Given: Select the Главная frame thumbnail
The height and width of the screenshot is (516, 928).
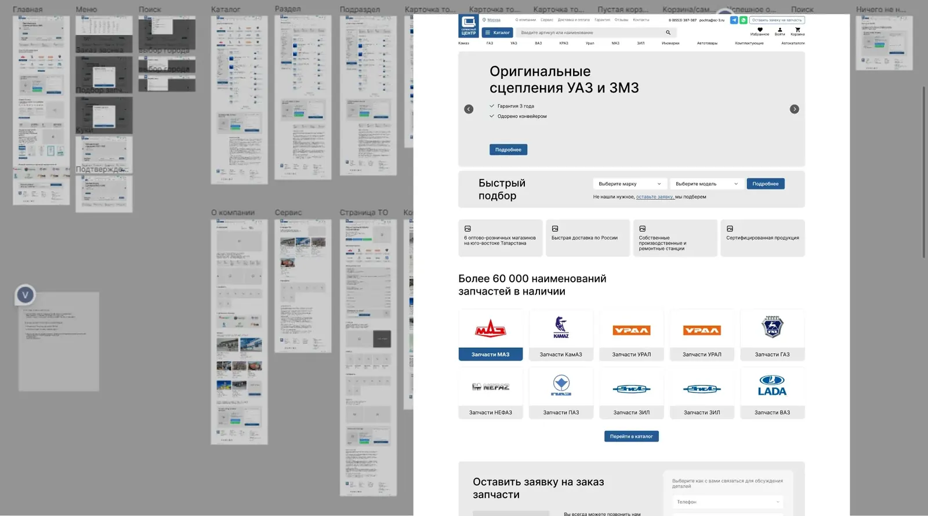Looking at the screenshot, I should (41, 110).
